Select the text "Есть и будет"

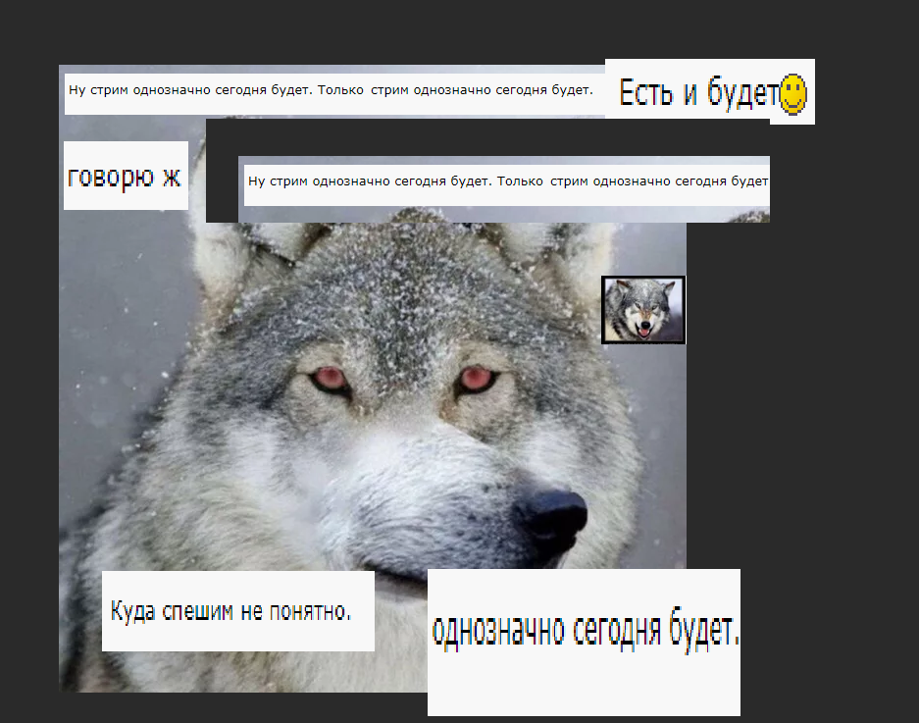(700, 92)
